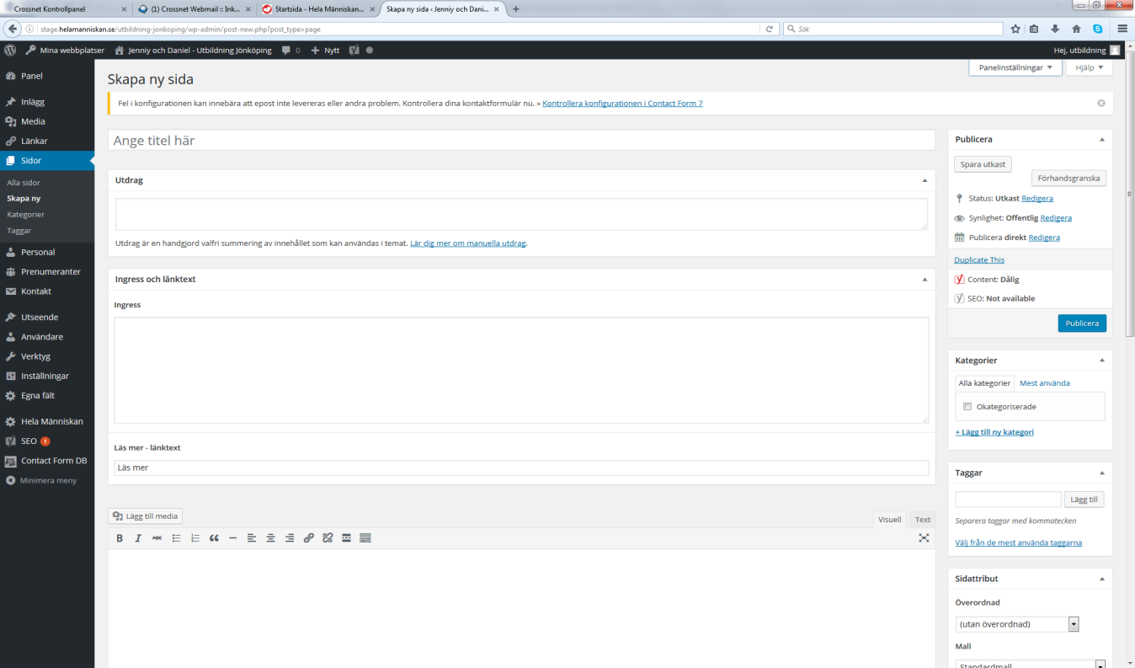Go to the Firefox home page
This screenshot has height=668, width=1135.
(x=1077, y=29)
